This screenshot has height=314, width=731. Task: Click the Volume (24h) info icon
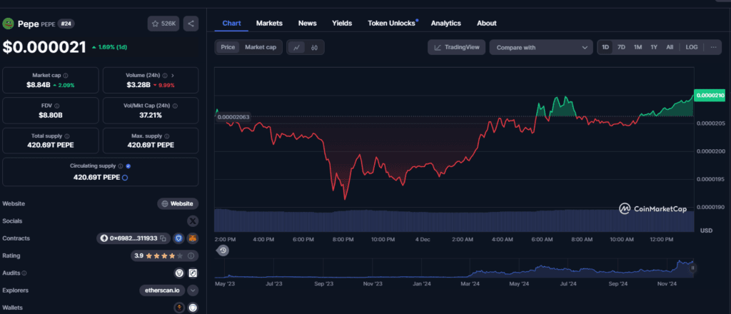pyautogui.click(x=165, y=76)
